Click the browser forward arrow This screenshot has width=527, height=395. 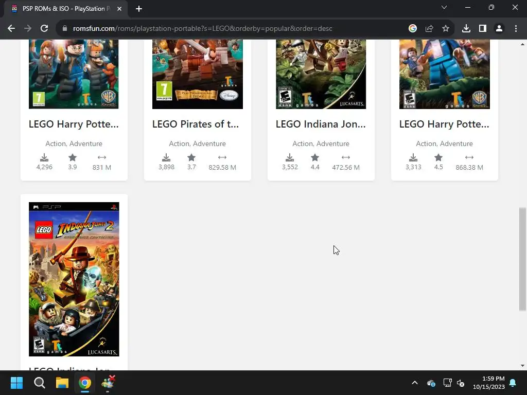coord(28,29)
